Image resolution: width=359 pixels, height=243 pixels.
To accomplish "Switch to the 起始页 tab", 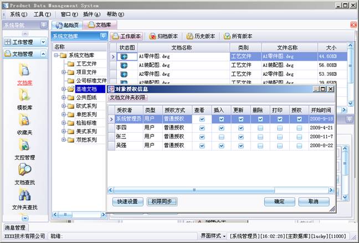I will point(68,25).
